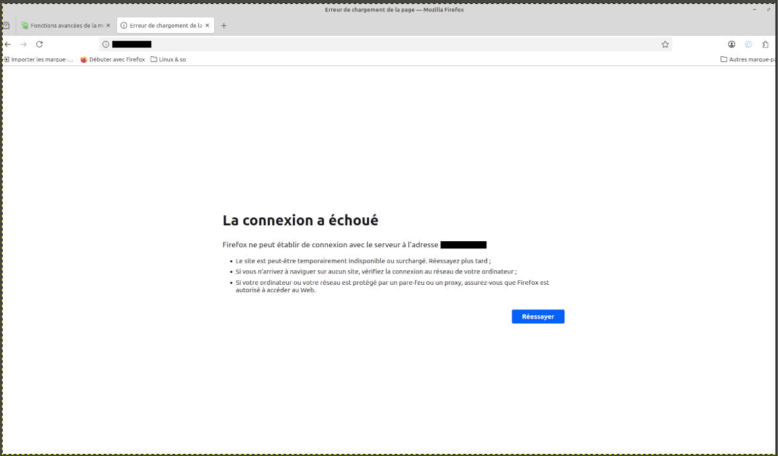Image resolution: width=778 pixels, height=456 pixels.
Task: Open a new tab with the plus button
Action: click(223, 26)
